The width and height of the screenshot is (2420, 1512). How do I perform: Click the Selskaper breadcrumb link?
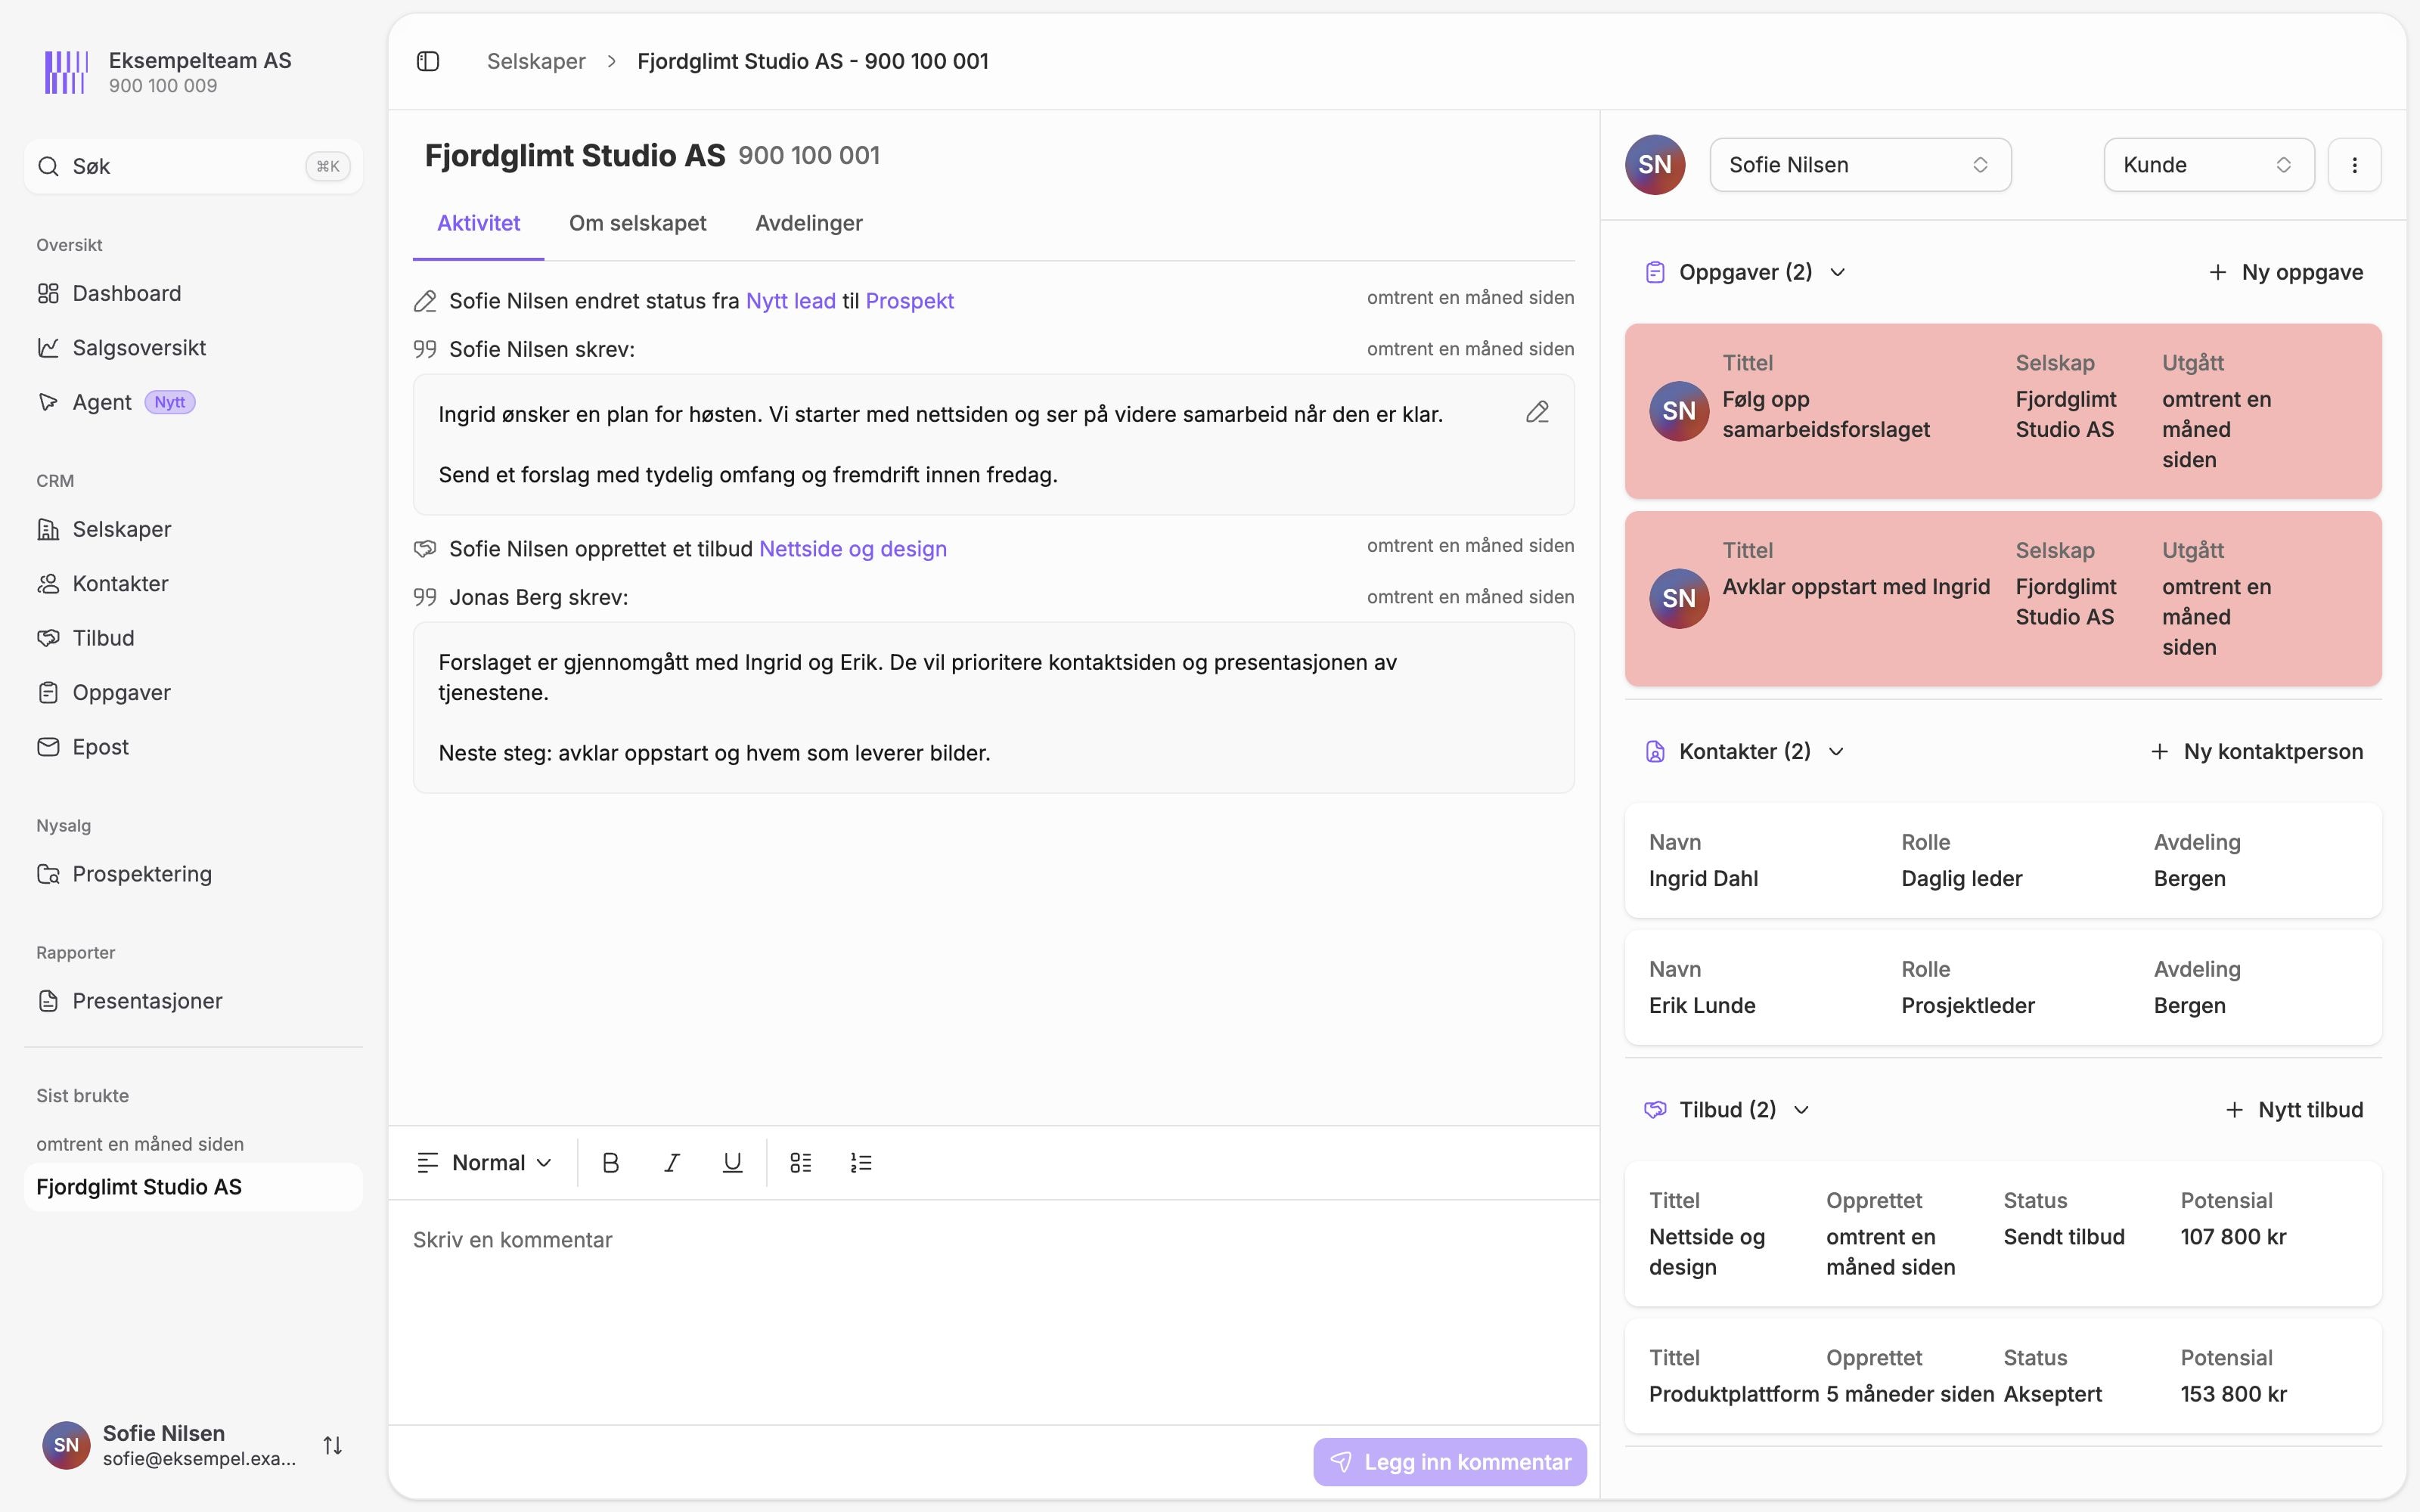pyautogui.click(x=536, y=61)
